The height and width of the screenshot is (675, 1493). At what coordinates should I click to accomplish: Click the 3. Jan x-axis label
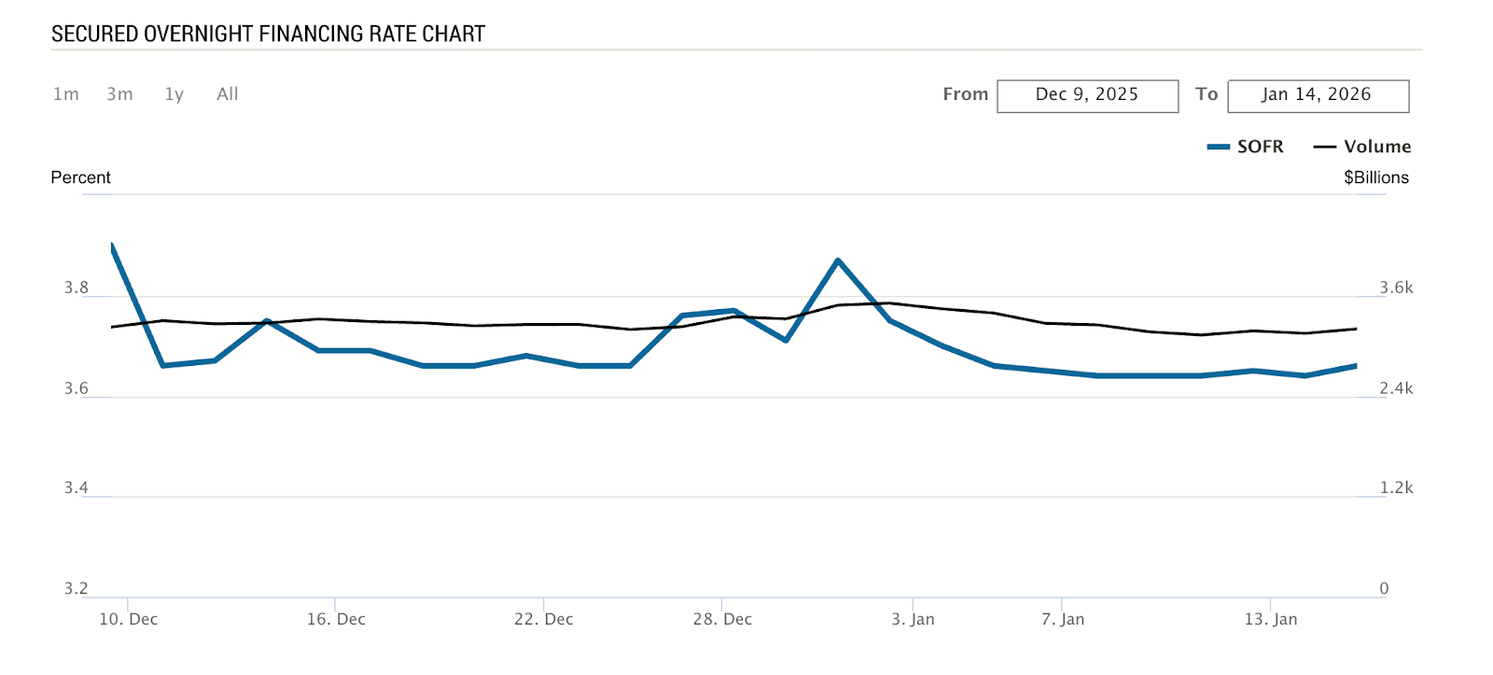coord(913,619)
